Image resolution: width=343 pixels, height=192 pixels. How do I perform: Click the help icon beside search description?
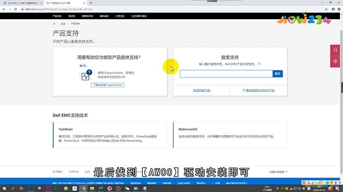pyautogui.click(x=259, y=64)
